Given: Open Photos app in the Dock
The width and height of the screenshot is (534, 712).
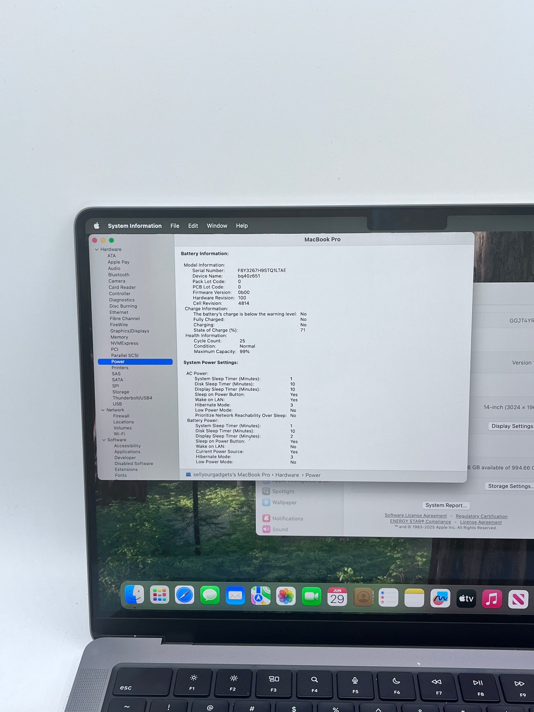Looking at the screenshot, I should click(286, 596).
